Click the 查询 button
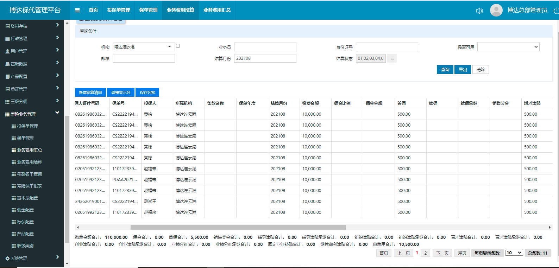Screen dimensions: 559x268 (445, 70)
